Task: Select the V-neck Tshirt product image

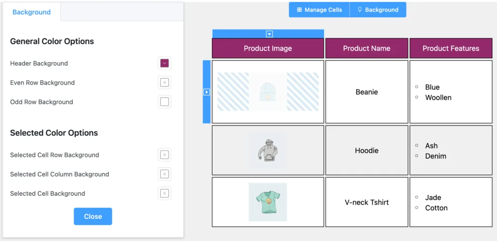Action: point(268,202)
